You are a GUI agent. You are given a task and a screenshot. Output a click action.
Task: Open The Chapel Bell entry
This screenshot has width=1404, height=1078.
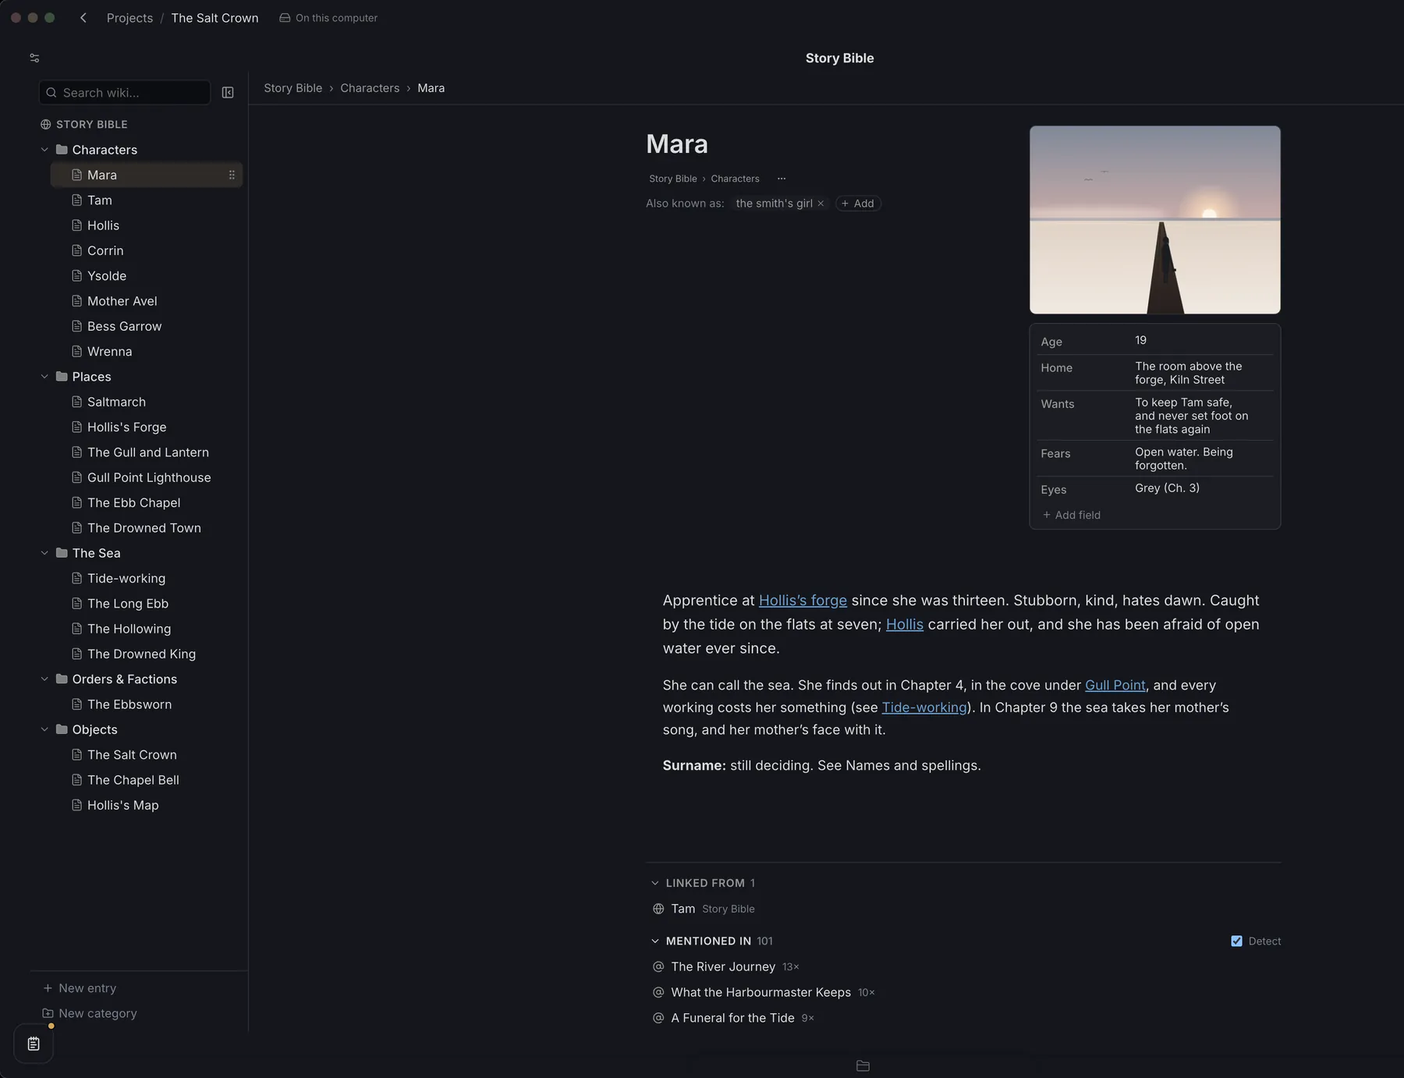pos(133,780)
